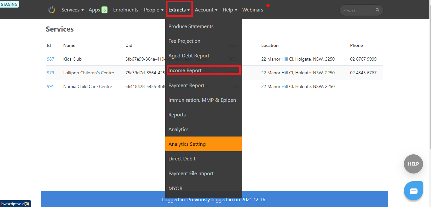Click the Uid starting with 3fb67e99
The image size is (431, 207).
145,59
